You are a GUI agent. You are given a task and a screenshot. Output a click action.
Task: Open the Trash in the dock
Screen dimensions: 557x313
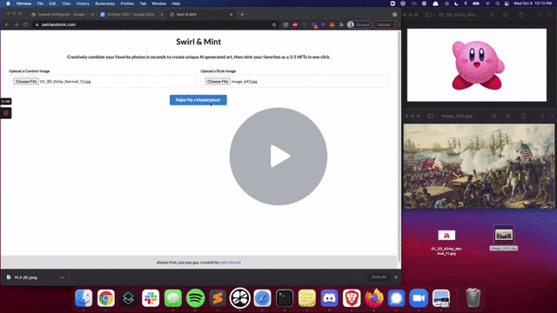473,297
